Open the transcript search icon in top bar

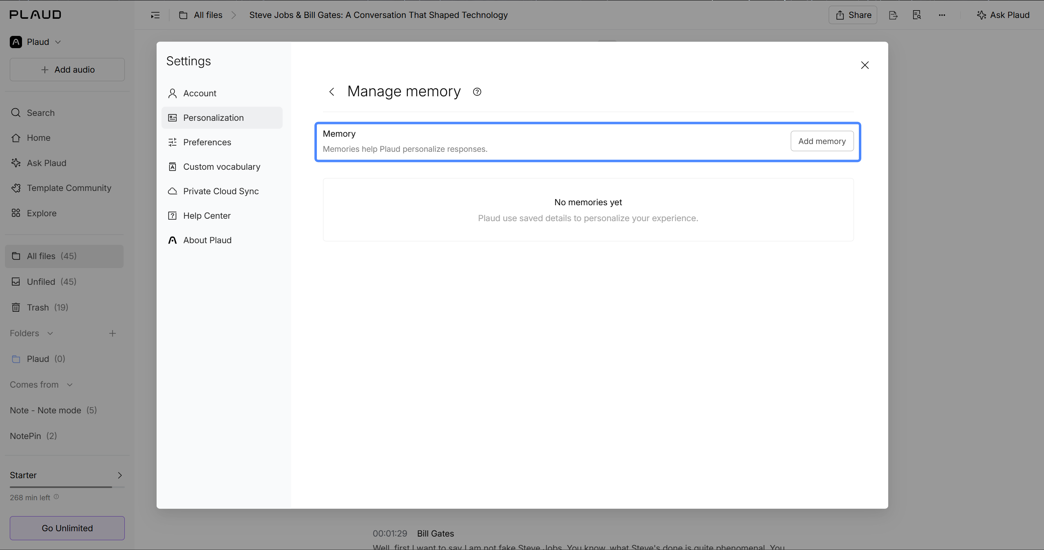pos(917,15)
